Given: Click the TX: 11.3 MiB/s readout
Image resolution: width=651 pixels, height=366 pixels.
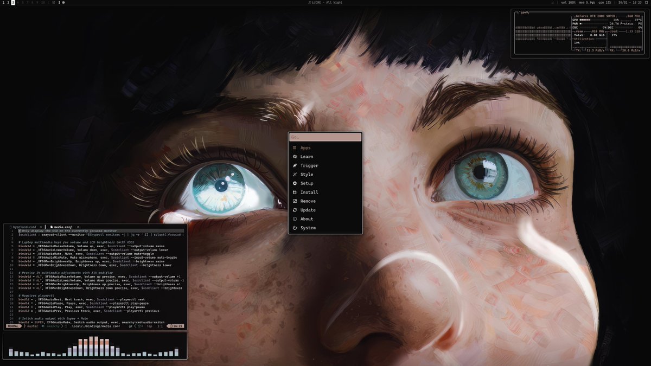Looking at the screenshot, I should click(589, 50).
